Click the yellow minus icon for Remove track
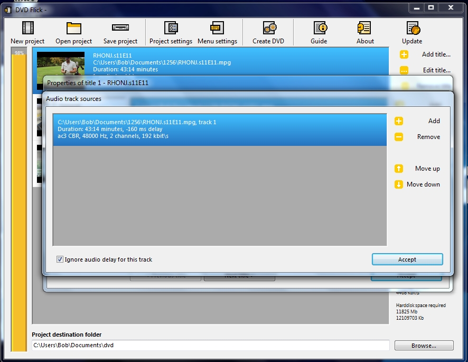The height and width of the screenshot is (362, 468). (x=399, y=137)
